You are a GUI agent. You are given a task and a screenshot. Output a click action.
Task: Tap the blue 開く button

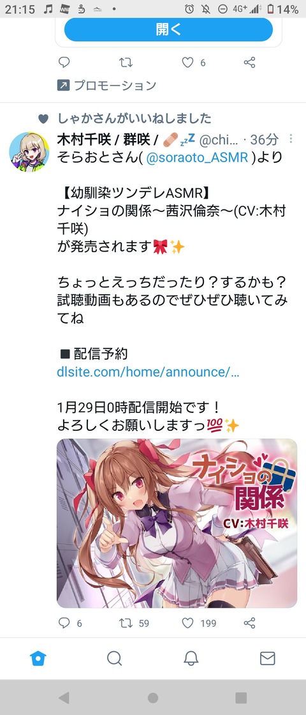click(x=168, y=29)
